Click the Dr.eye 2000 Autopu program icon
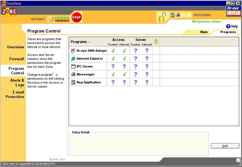The image size is (242, 167). [x=73, y=51]
